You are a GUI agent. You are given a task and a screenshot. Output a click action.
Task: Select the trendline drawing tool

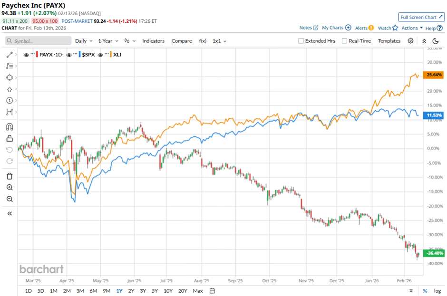9,54
